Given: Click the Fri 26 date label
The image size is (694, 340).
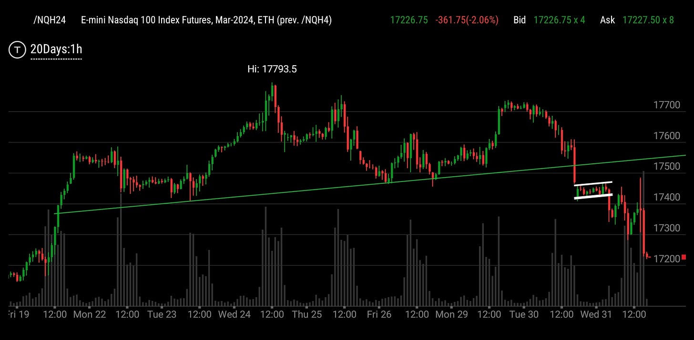Looking at the screenshot, I should [x=379, y=315].
